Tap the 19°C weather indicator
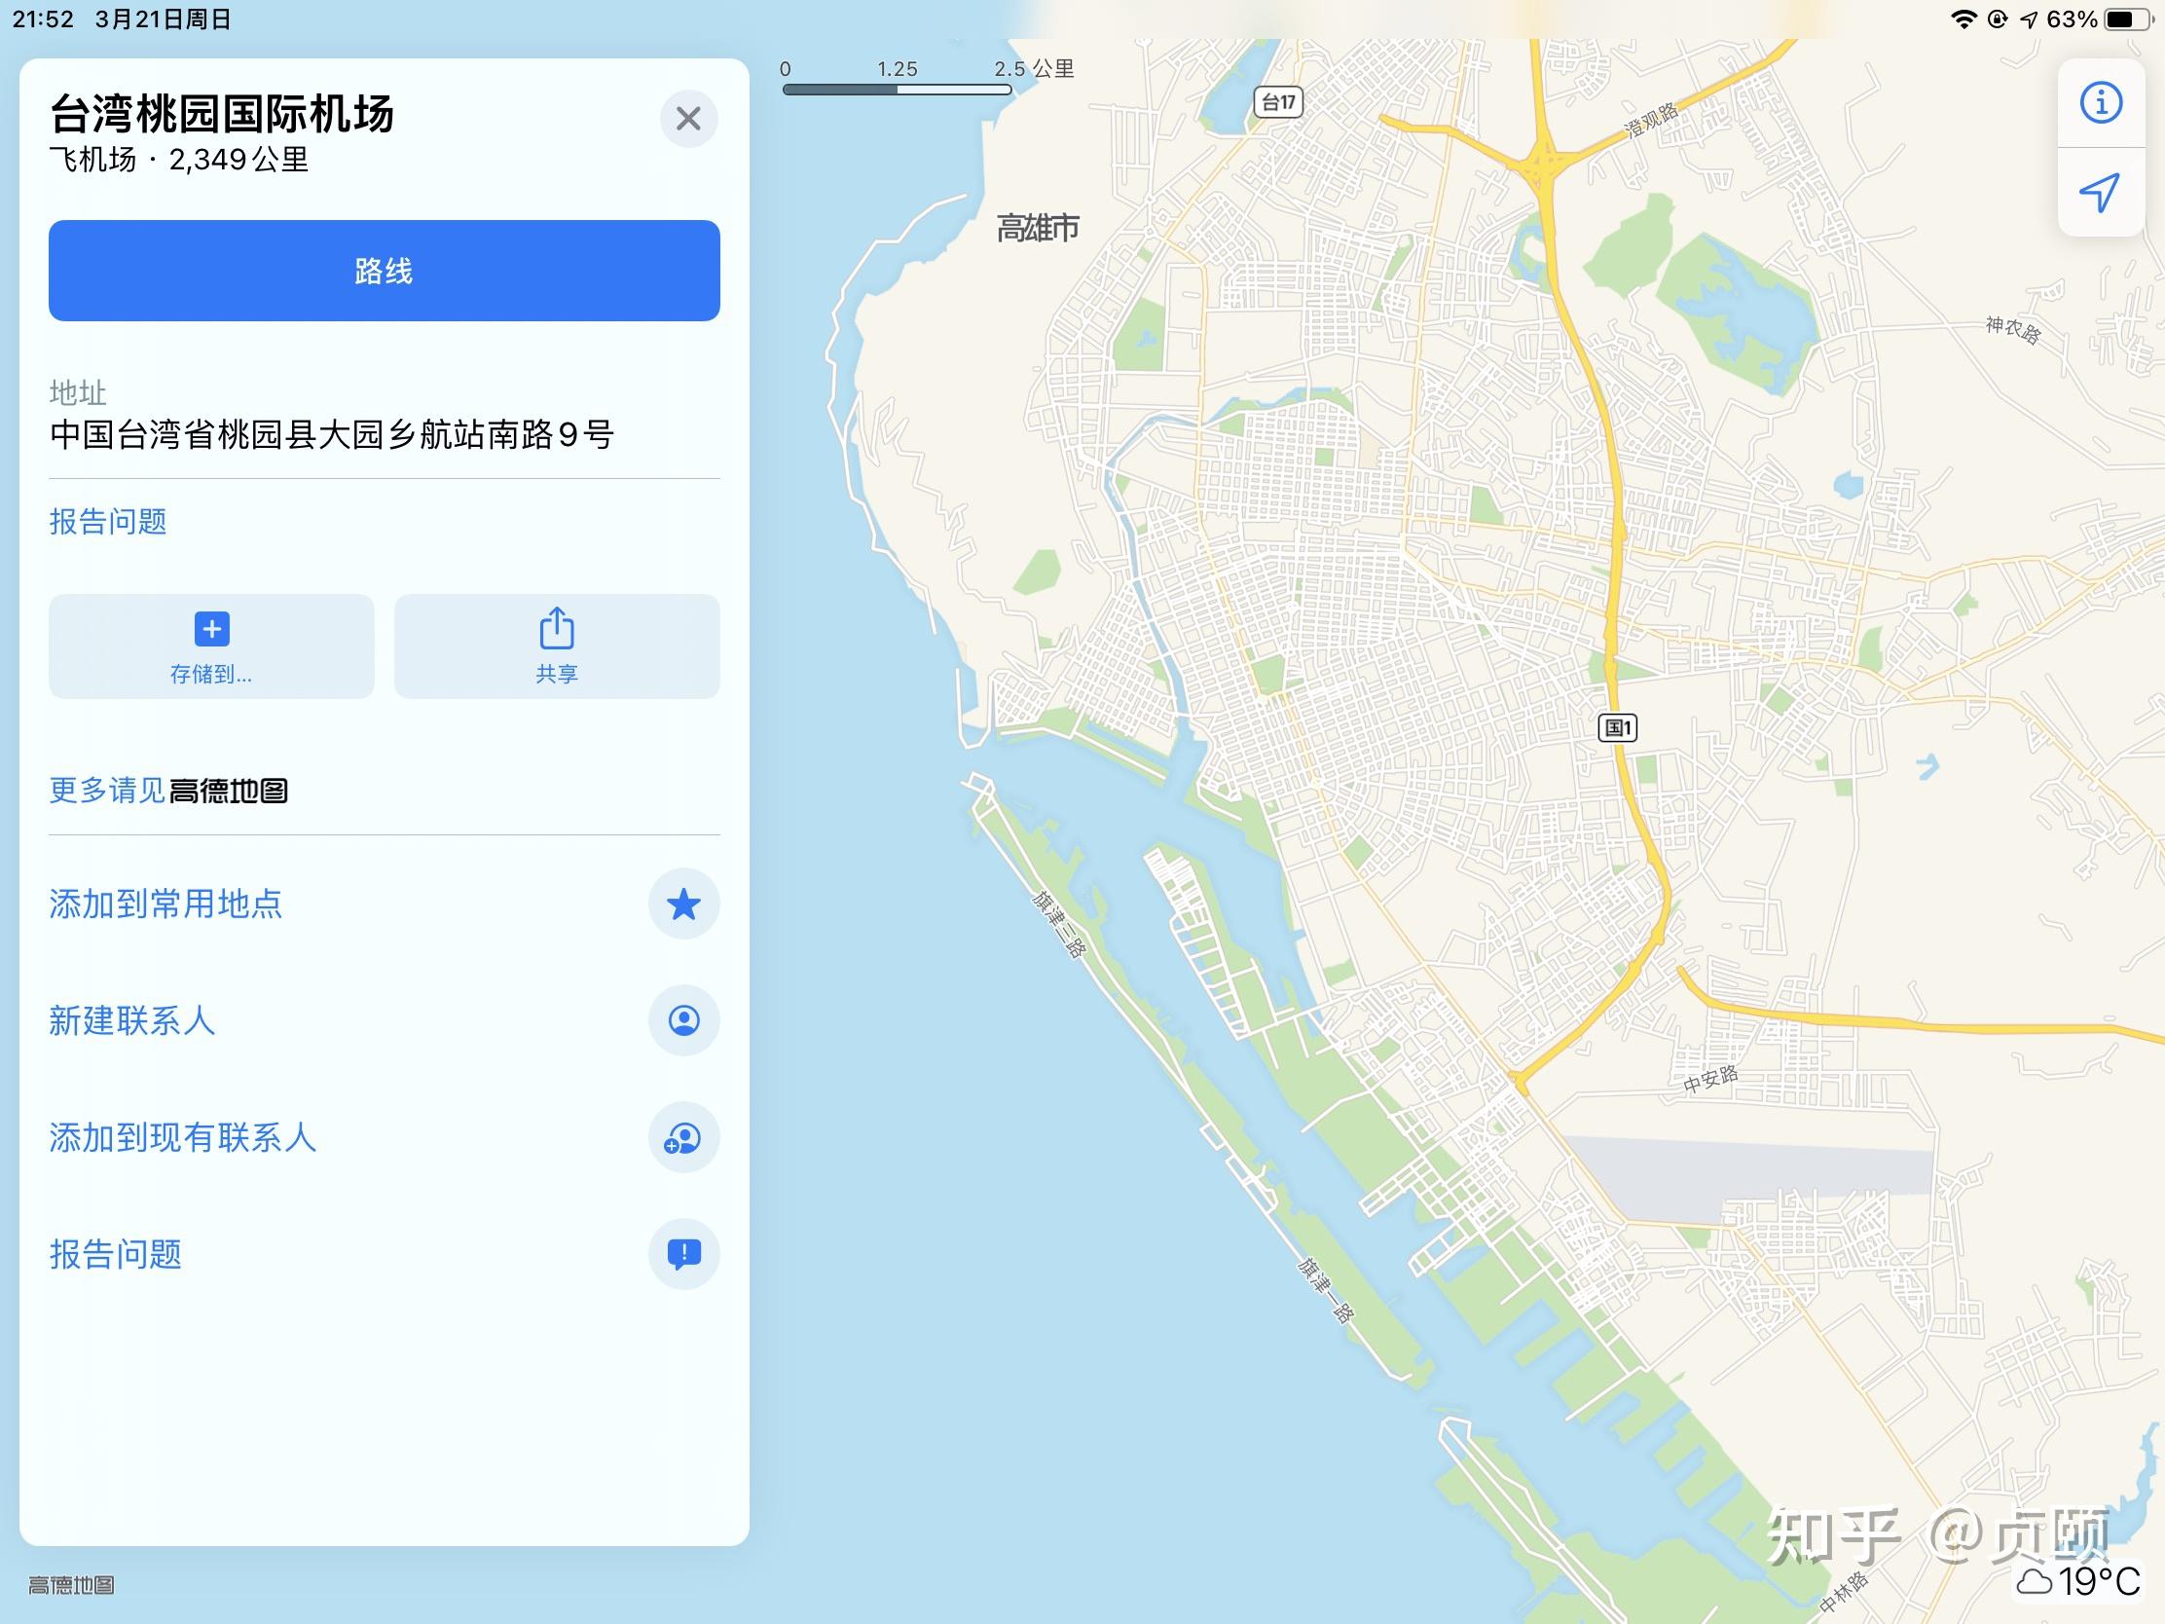The image size is (2165, 1624). coord(2079,1581)
